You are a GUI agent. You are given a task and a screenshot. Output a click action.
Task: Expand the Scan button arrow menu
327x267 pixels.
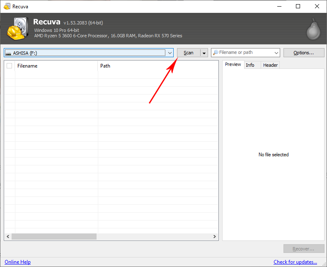pyautogui.click(x=204, y=53)
